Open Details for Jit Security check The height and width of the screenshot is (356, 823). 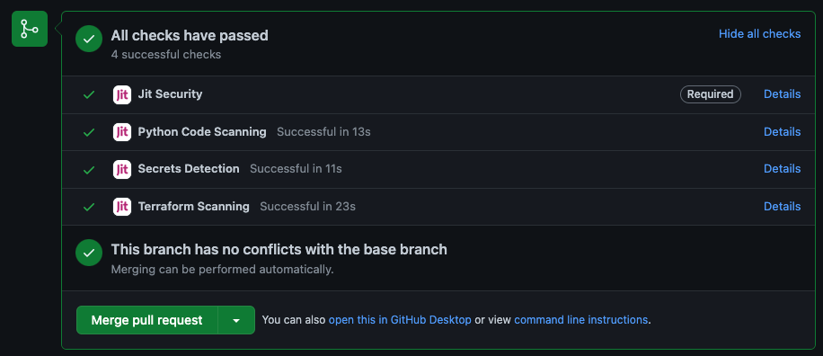coord(782,94)
